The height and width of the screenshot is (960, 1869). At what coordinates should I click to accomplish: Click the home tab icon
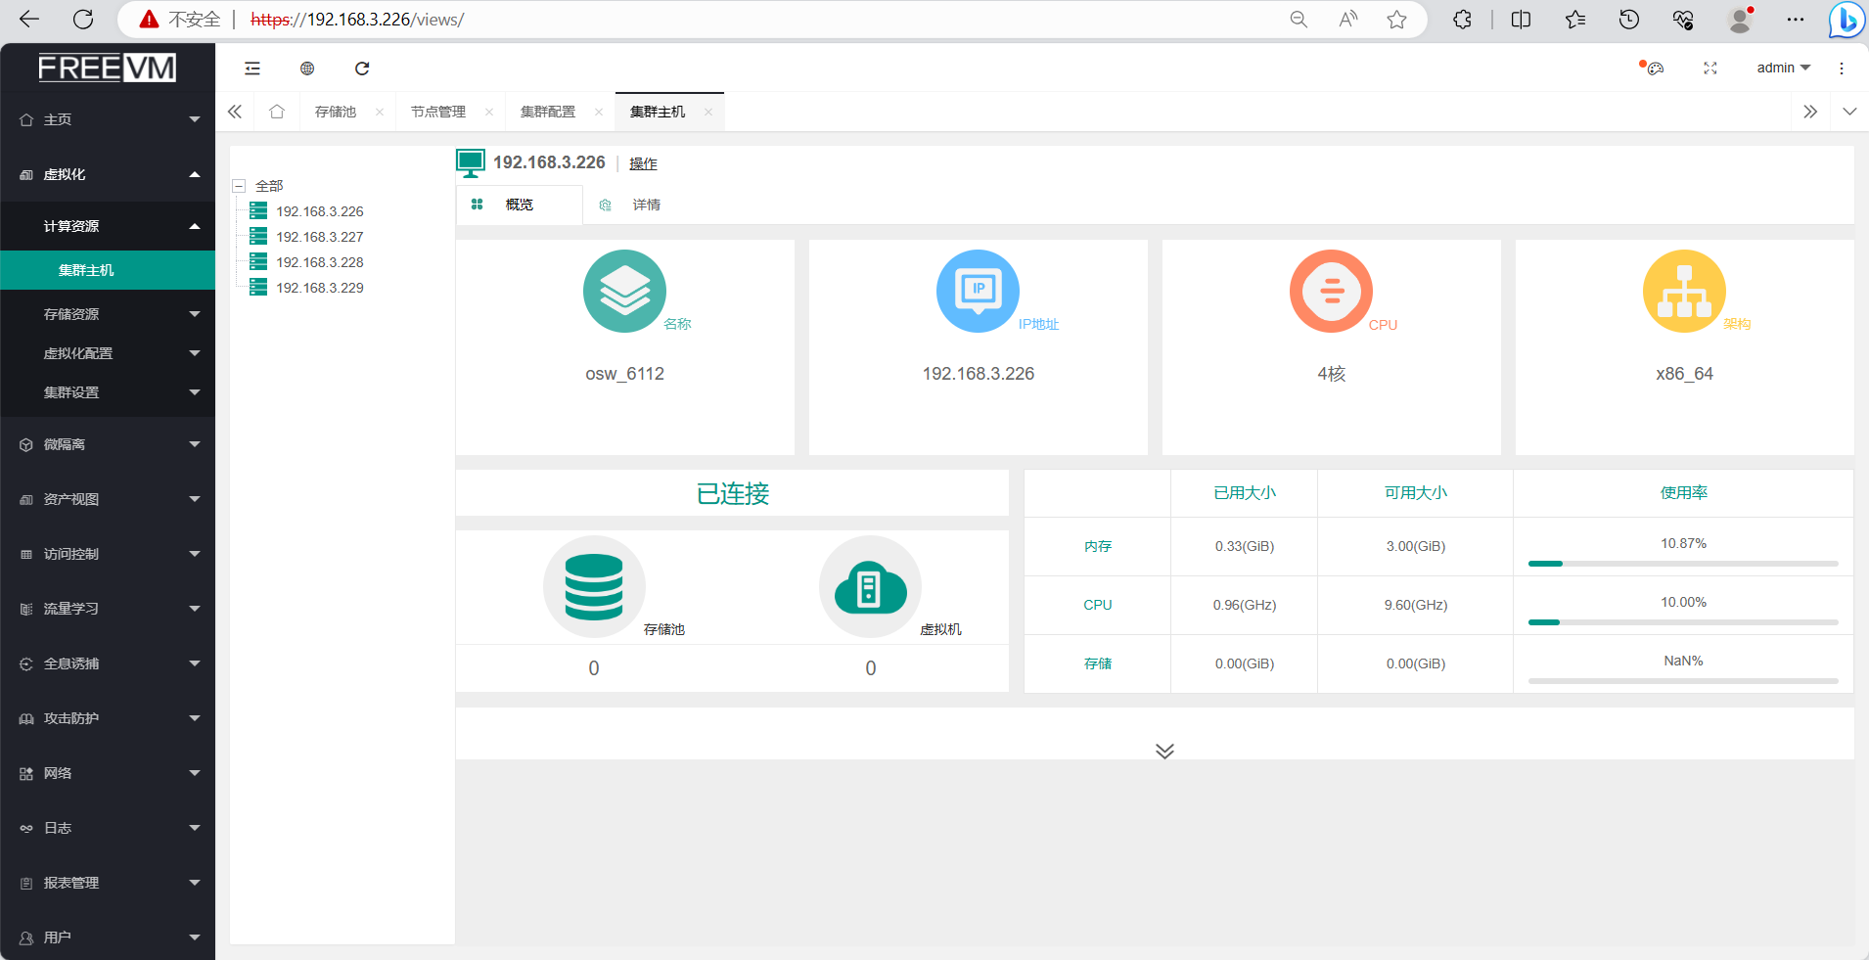coord(277,112)
